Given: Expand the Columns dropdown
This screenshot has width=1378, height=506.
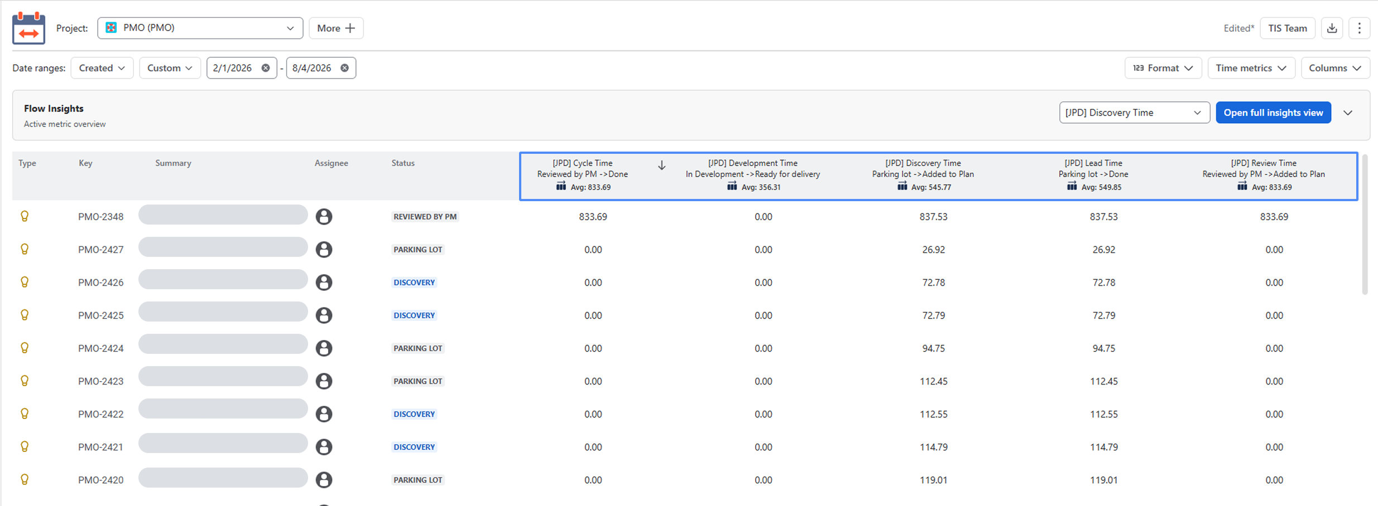Looking at the screenshot, I should pos(1336,68).
